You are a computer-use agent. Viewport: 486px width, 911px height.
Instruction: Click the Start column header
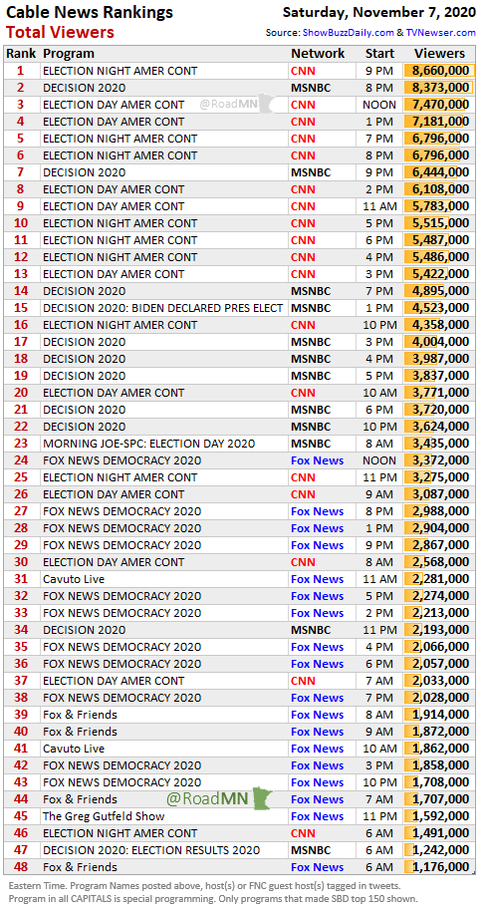point(379,54)
